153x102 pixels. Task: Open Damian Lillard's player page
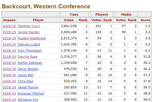click(x=29, y=44)
